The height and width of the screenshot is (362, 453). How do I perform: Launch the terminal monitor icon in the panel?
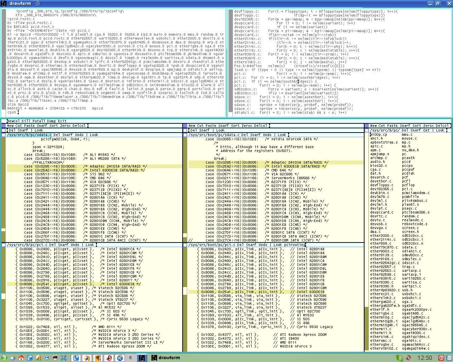(x=55, y=358)
